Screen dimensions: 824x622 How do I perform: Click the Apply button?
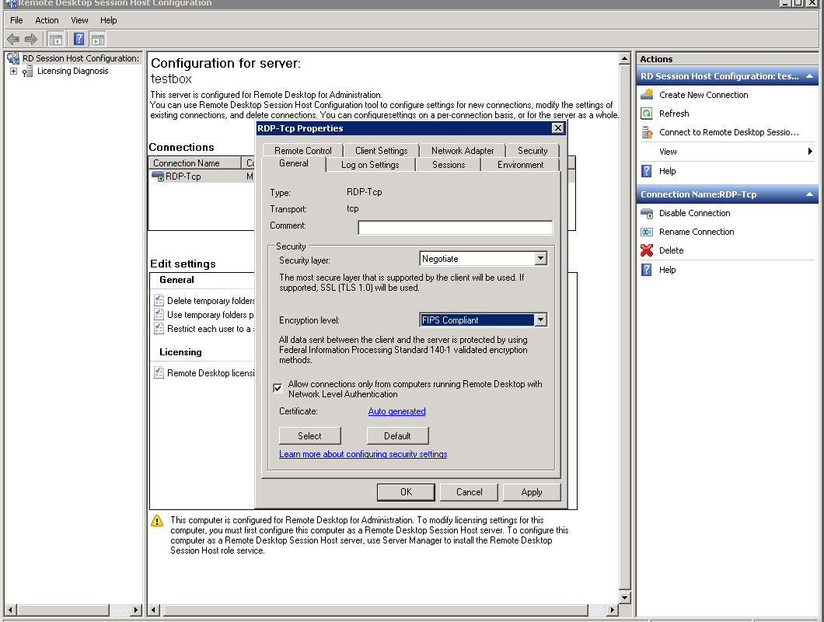[x=531, y=492]
